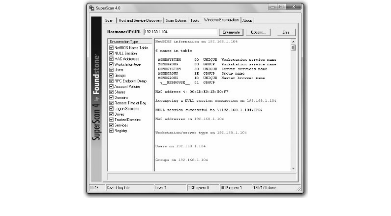Viewport: 391px width, 216px height.
Task: Toggle RPC Endpoint Dump checkbox
Action: (x=111, y=81)
